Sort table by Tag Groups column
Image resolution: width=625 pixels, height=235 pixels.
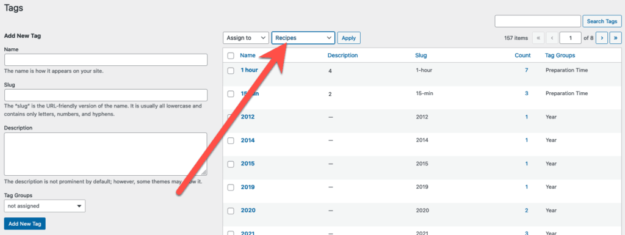point(560,56)
